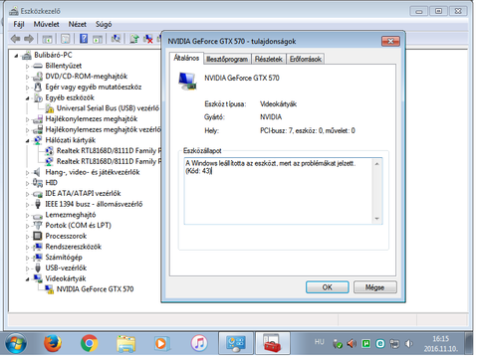Select the IEEE 1394 busz - állomásvezérlő text
Image resolution: width=478 pixels, height=362 pixels.
coord(94,204)
